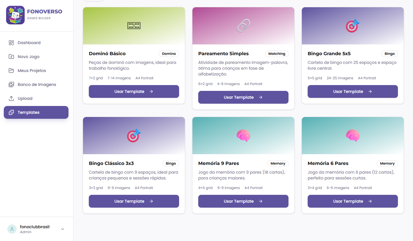Click the Upload arrow icon
The image size is (413, 241).
tap(11, 98)
